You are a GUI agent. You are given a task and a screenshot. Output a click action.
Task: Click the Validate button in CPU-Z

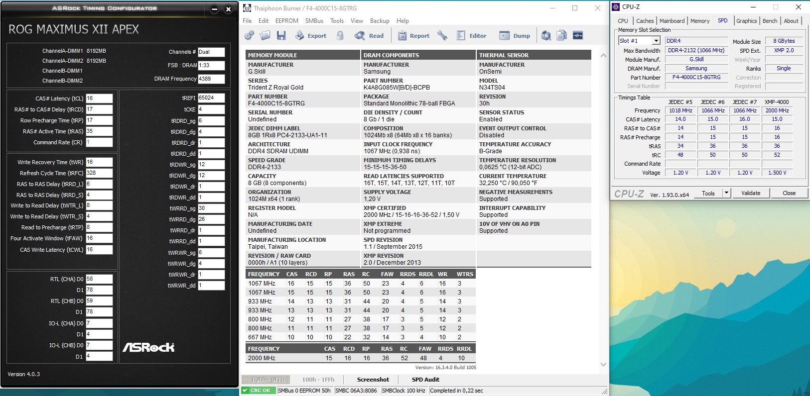751,193
